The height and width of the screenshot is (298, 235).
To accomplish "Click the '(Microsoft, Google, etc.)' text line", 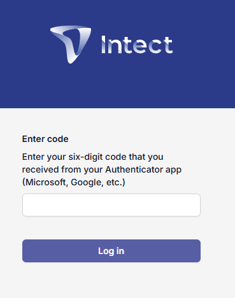I will [74, 182].
